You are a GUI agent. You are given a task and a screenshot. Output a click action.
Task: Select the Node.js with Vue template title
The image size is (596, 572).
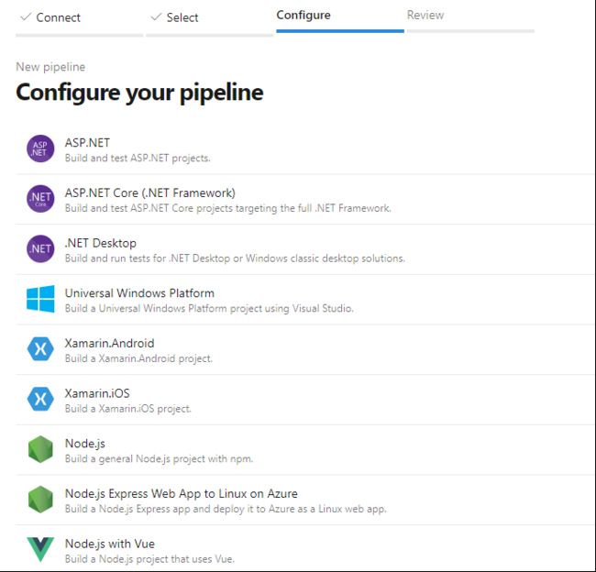pos(110,544)
